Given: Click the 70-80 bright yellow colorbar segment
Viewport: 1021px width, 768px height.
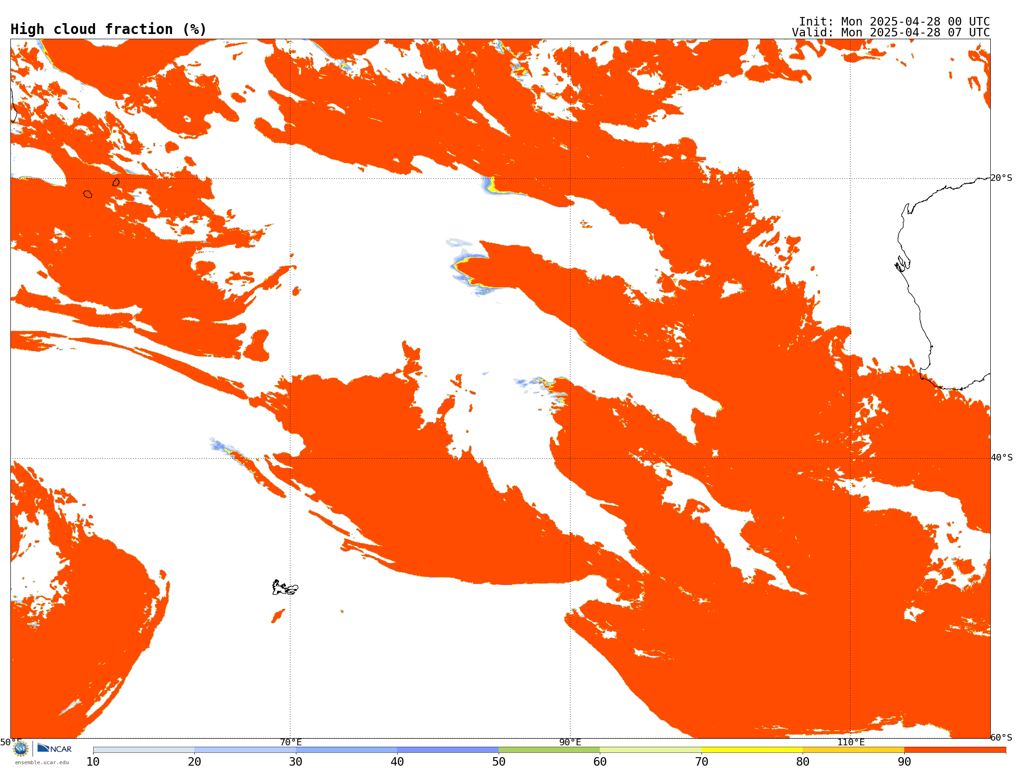Looking at the screenshot, I should (x=752, y=750).
